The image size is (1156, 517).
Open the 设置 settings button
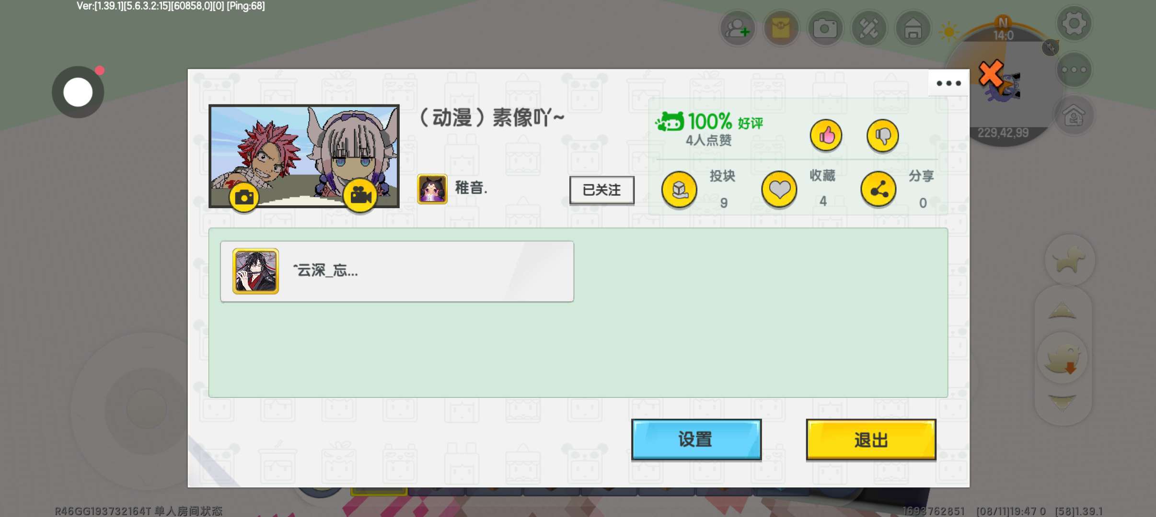pyautogui.click(x=696, y=439)
